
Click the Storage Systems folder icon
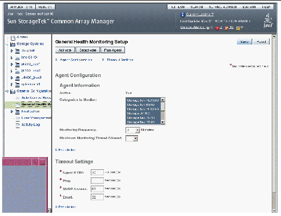pyautogui.click(x=13, y=45)
